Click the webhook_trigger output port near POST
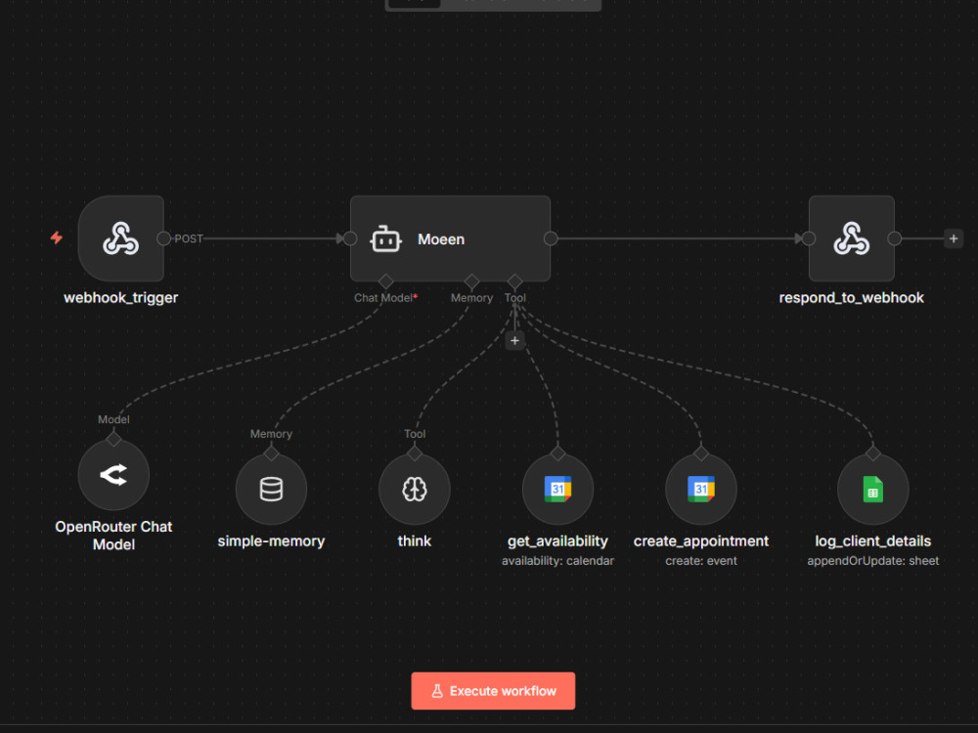 pyautogui.click(x=164, y=238)
